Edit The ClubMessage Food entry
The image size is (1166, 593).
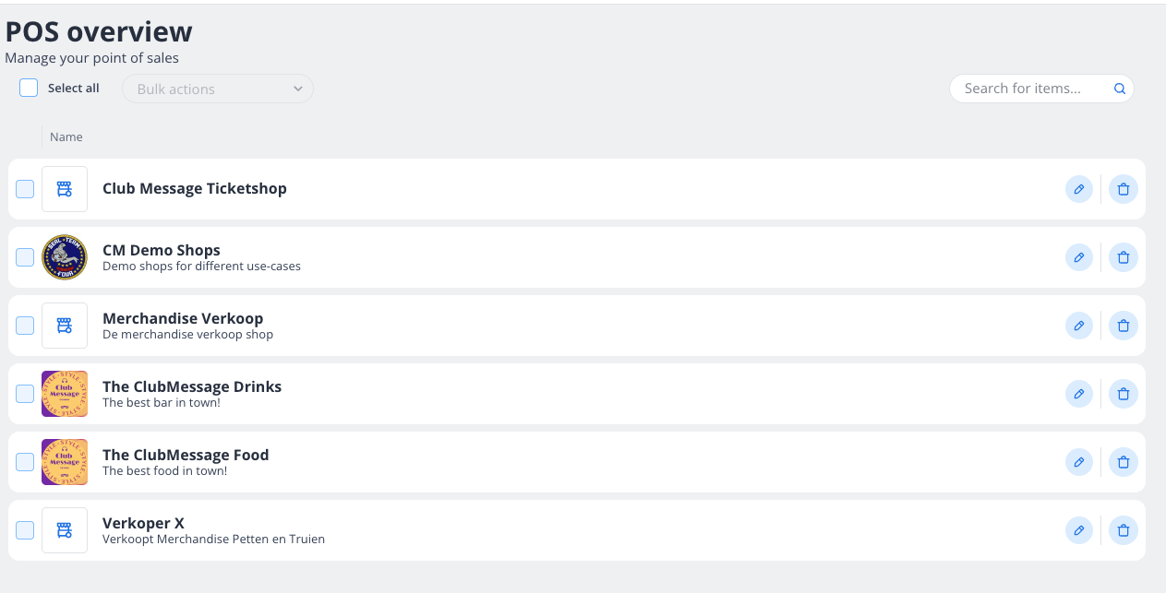click(x=1078, y=462)
